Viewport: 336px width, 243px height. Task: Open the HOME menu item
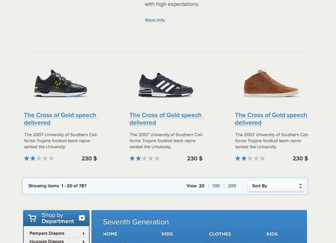coord(110,234)
